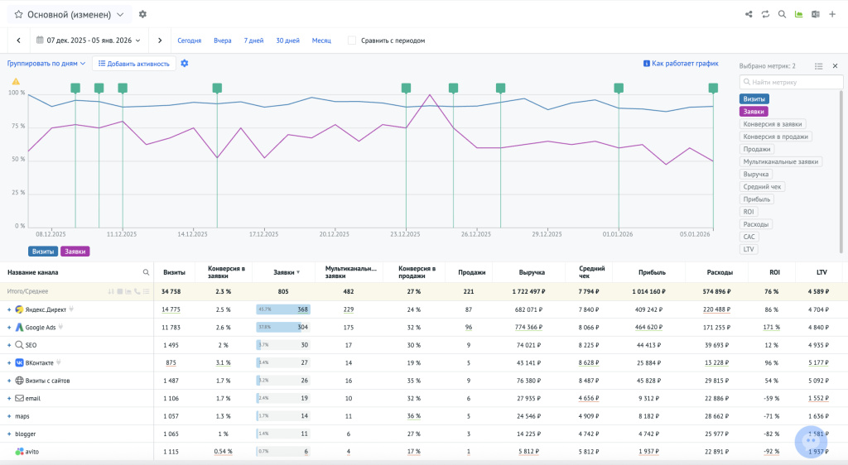This screenshot has height=465, width=848.
Task: Open the Основной (изменен) report dropdown
Action: [x=70, y=14]
